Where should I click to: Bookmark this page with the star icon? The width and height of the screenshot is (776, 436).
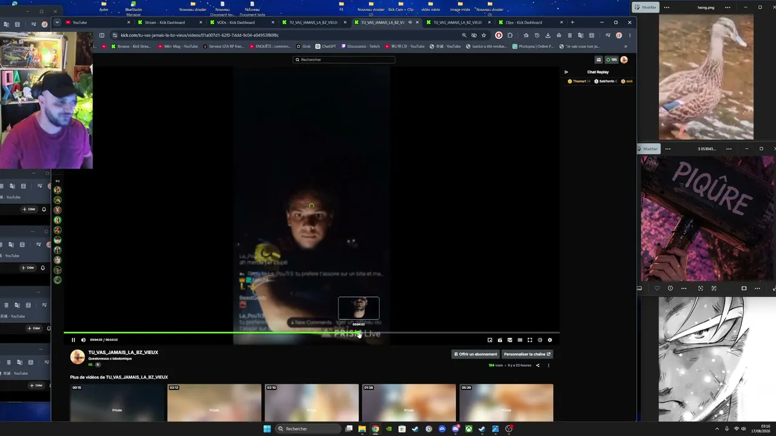pyautogui.click(x=484, y=35)
